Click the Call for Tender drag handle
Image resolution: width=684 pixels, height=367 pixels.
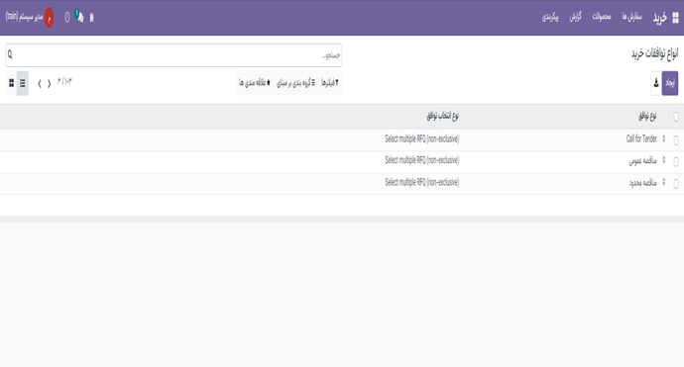pos(663,138)
